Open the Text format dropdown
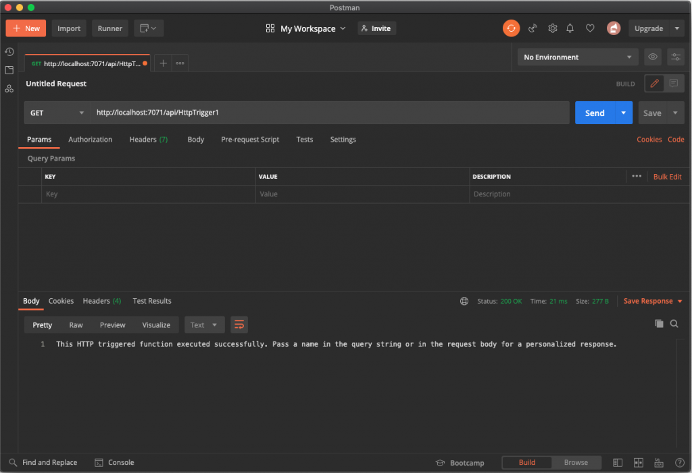692x473 pixels. click(x=204, y=325)
